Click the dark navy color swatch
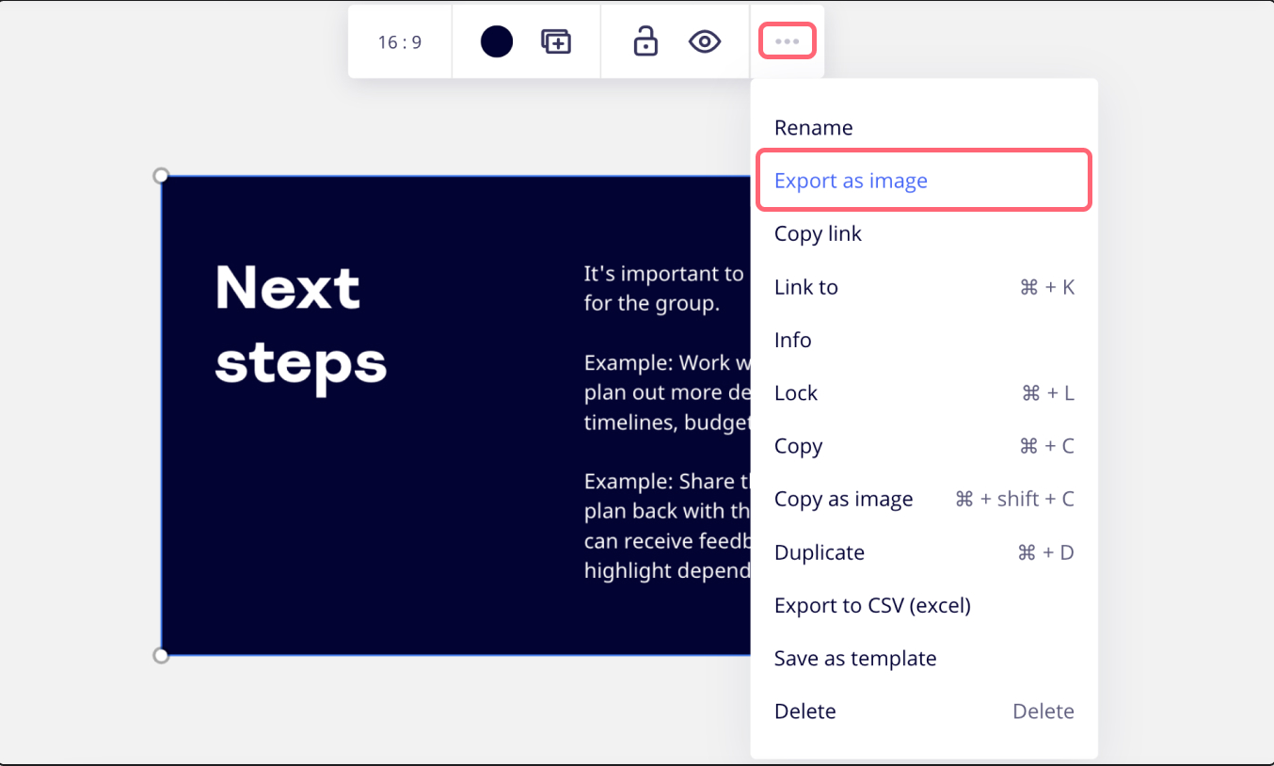 pos(497,41)
